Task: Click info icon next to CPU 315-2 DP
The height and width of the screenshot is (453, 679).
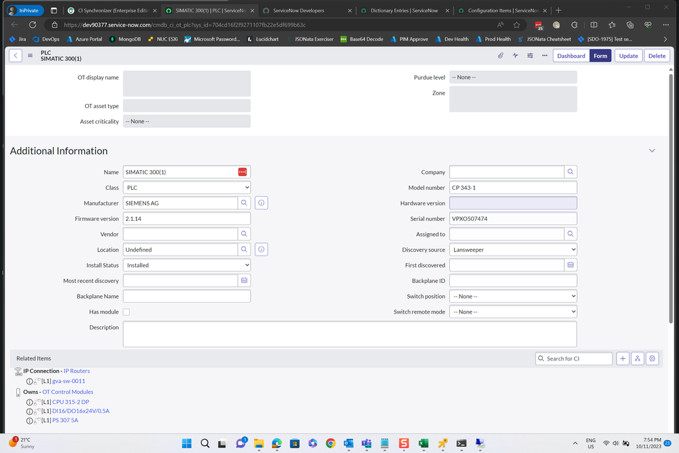Action: (29, 402)
